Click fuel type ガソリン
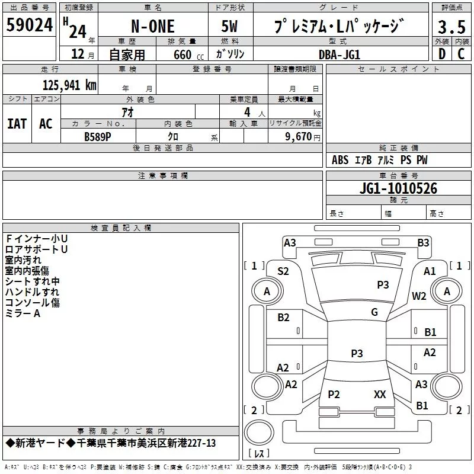Viewport: 474px width, 474px height. point(230,54)
